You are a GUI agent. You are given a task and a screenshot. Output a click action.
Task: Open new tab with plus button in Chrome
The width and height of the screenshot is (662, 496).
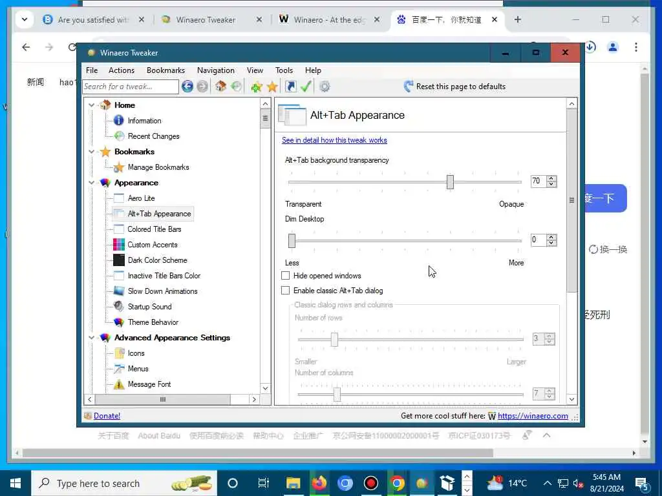[x=518, y=19]
